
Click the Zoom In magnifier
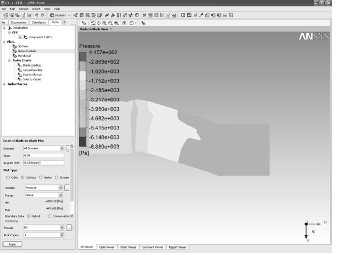105,23
